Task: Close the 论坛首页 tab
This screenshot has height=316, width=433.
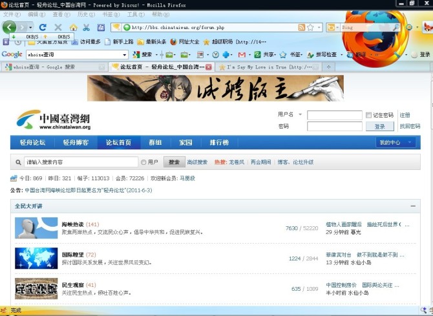Action: (x=209, y=67)
